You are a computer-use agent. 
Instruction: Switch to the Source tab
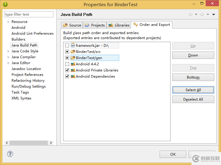(72, 25)
